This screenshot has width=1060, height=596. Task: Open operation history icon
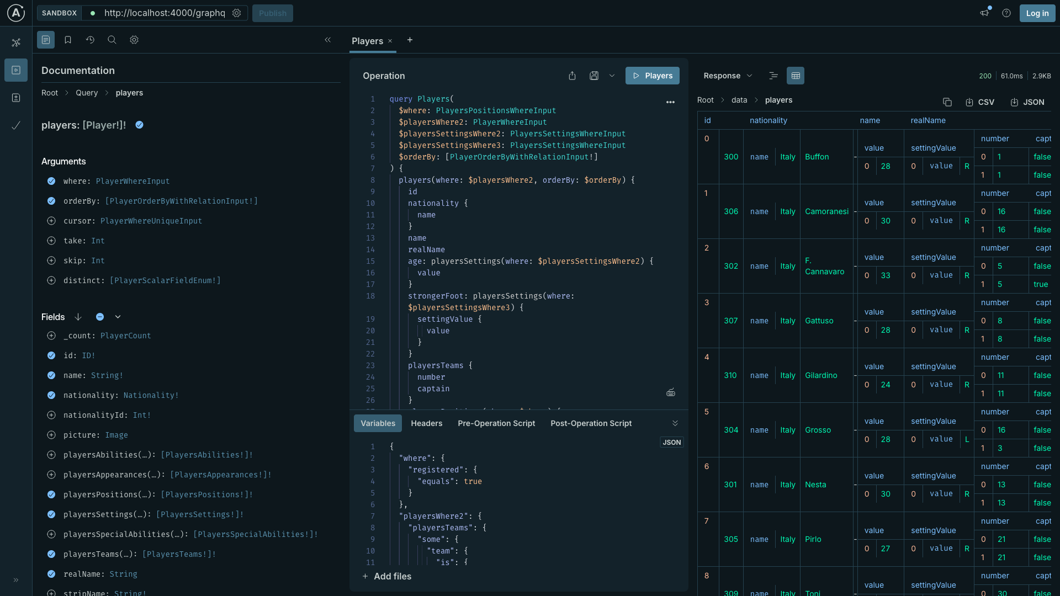(90, 40)
